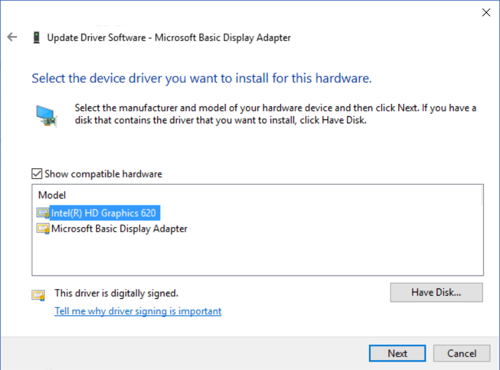Click Next to install the driver
This screenshot has height=370, width=500.
coord(397,353)
